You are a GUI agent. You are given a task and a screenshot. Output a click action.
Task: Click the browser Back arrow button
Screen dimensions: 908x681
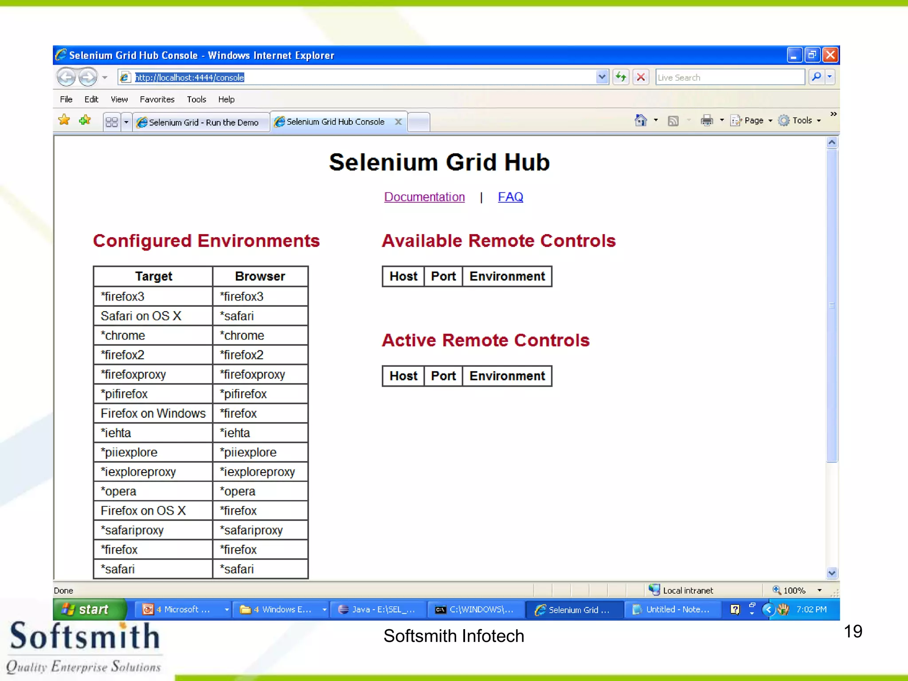point(67,77)
